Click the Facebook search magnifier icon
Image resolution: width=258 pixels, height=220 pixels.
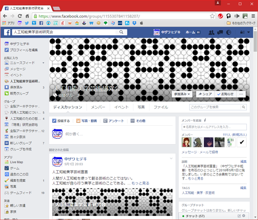coord(121,32)
